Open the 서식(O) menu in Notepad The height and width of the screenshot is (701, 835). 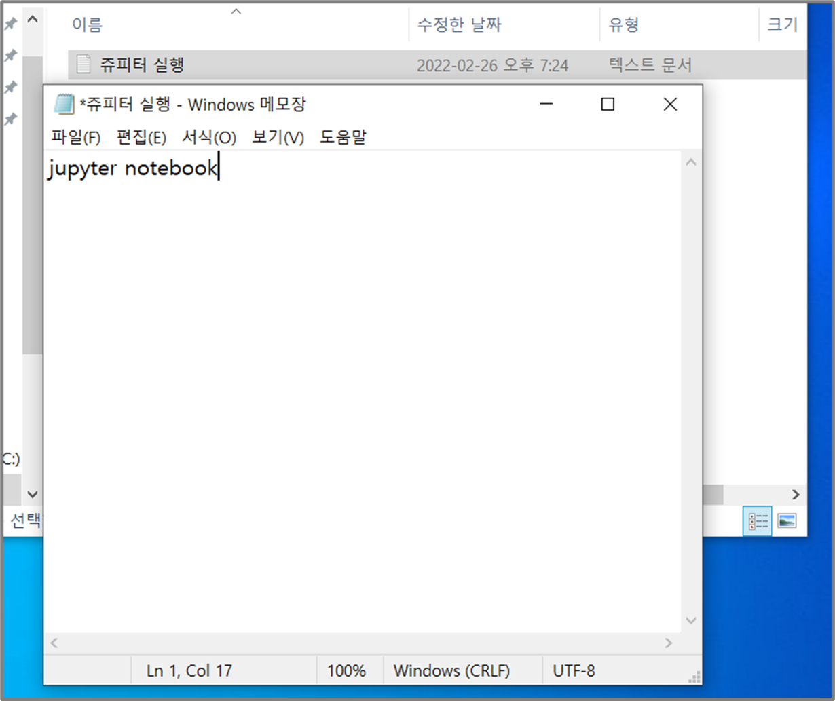click(x=208, y=138)
